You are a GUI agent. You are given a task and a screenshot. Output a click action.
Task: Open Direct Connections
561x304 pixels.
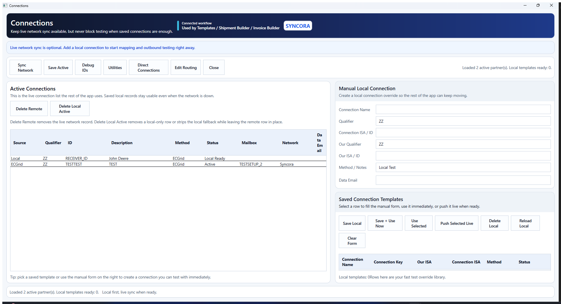coord(148,68)
